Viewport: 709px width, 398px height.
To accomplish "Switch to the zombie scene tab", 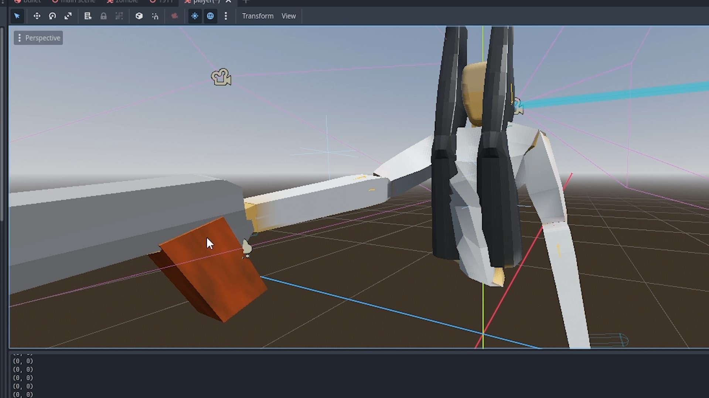I will tap(123, 1).
